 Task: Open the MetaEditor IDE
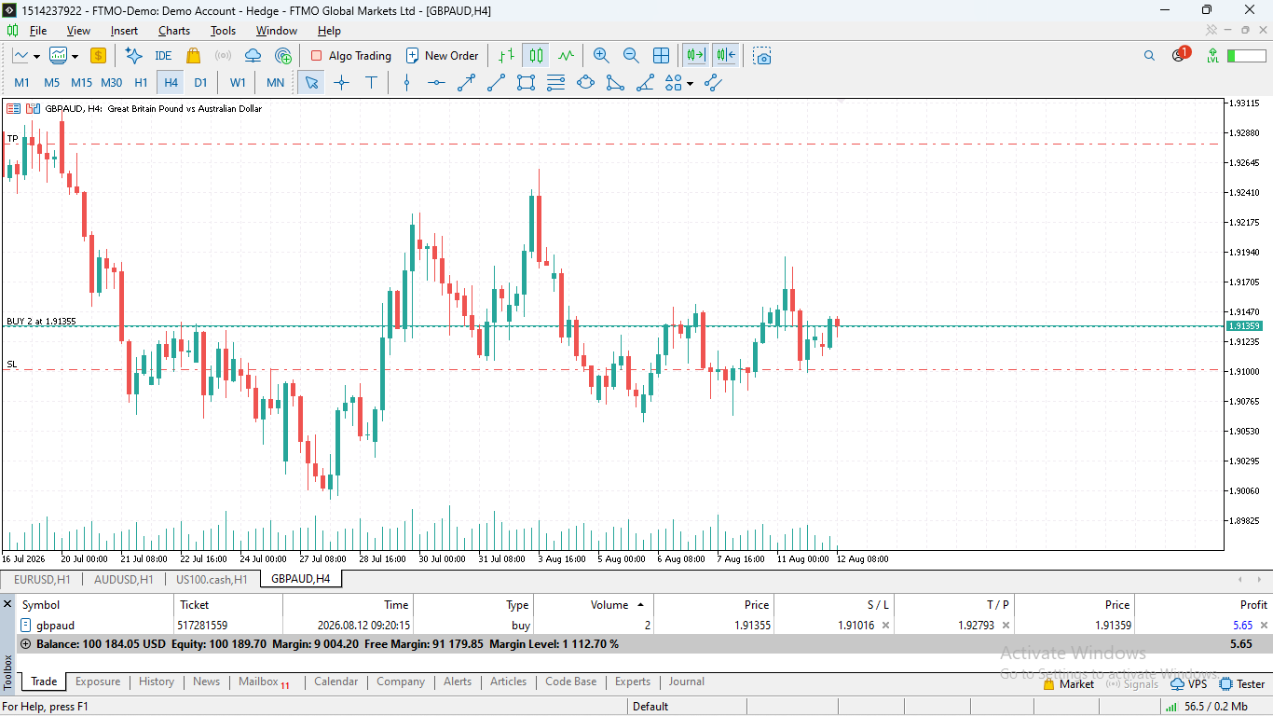tap(163, 56)
